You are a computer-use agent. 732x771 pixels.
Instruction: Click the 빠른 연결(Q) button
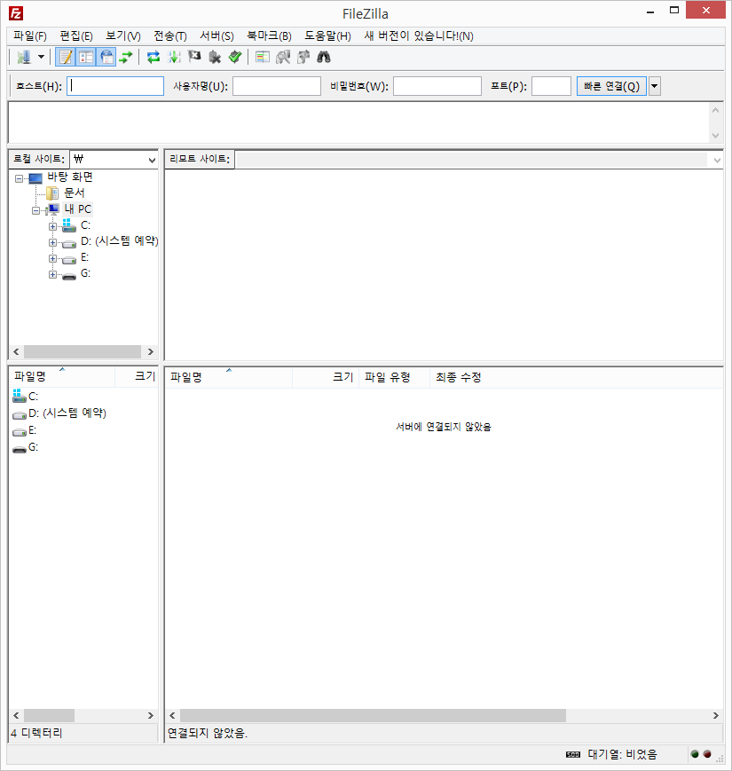point(611,86)
